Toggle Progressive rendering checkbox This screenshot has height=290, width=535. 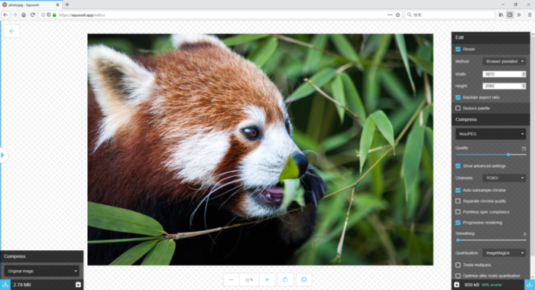[x=458, y=223]
